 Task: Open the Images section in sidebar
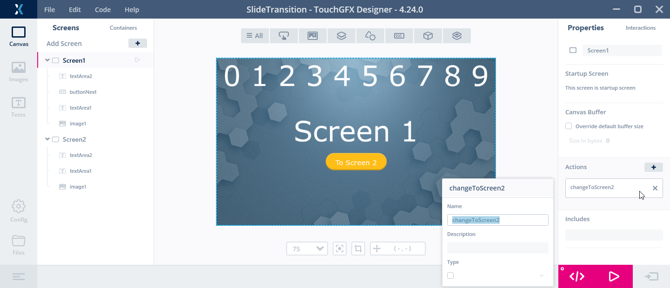(19, 72)
